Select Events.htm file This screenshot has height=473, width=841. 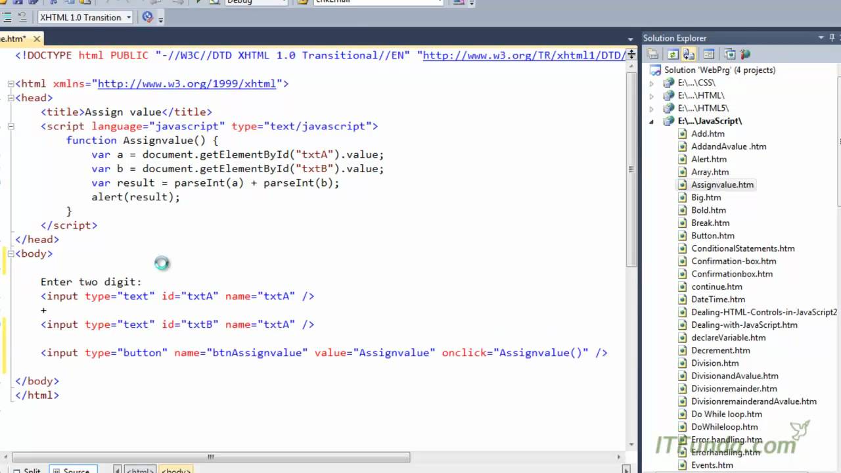pyautogui.click(x=712, y=465)
